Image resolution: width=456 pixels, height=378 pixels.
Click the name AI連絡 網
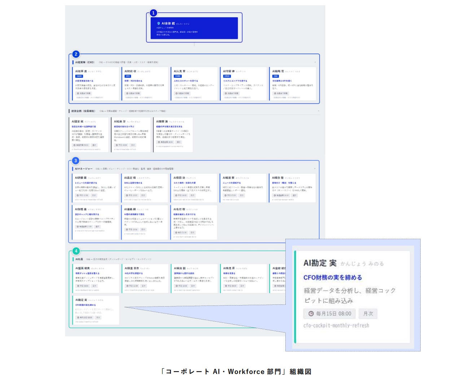pos(130,209)
